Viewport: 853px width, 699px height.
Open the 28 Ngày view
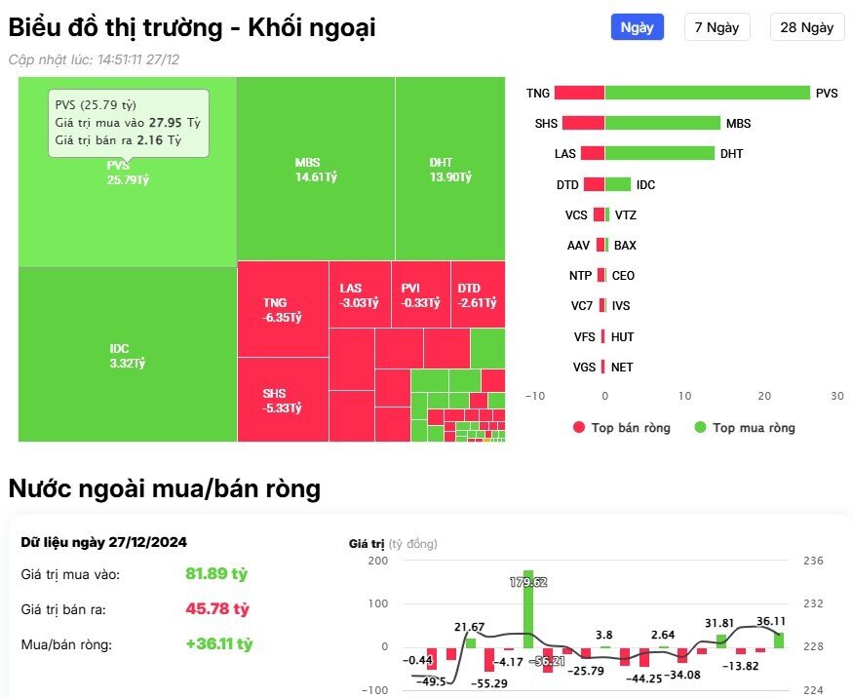pyautogui.click(x=807, y=27)
